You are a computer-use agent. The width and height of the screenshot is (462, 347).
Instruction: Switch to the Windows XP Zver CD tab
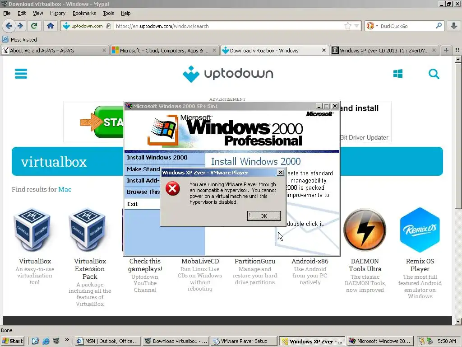(x=384, y=51)
